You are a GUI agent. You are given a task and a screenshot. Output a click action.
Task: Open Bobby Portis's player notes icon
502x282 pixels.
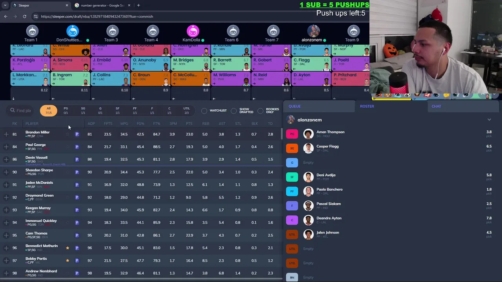(x=77, y=260)
